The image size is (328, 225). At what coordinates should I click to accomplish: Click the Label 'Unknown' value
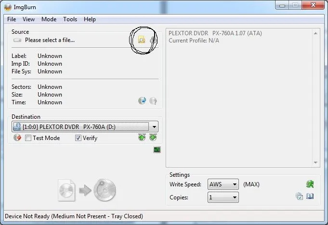click(50, 56)
